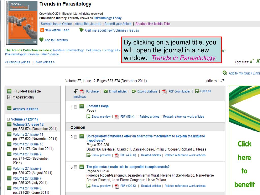Click Related articles for Contents Page
This screenshot has height=195, width=260.
[x=149, y=116]
